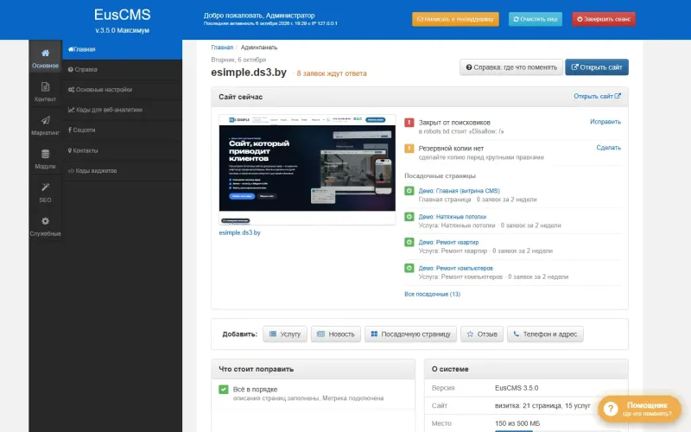Open the Маркетинг sidebar section
691x432 pixels.
point(46,125)
